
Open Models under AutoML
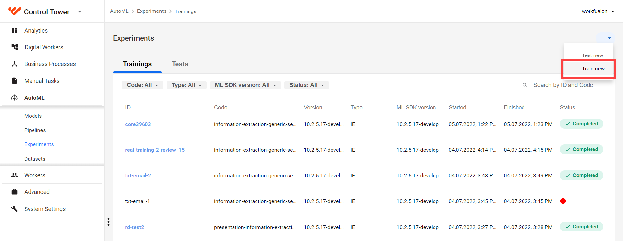pos(33,116)
